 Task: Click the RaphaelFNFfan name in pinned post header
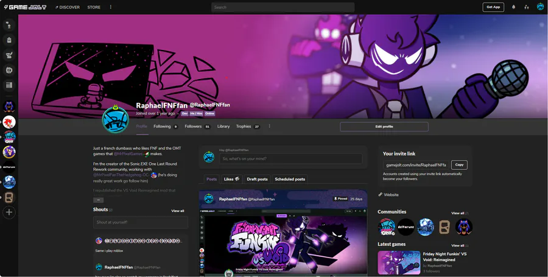point(233,198)
